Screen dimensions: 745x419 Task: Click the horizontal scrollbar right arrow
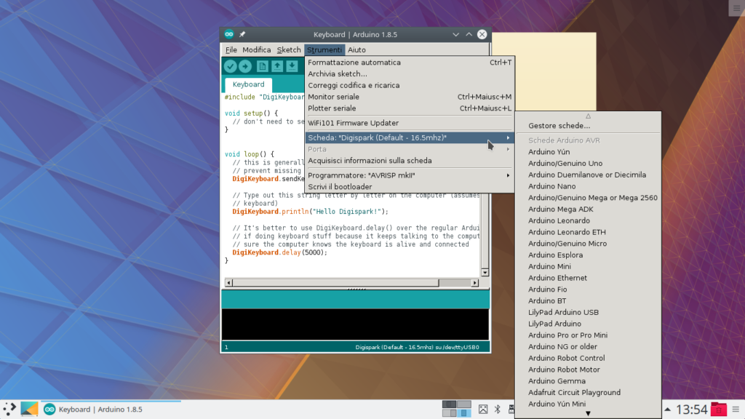474,283
